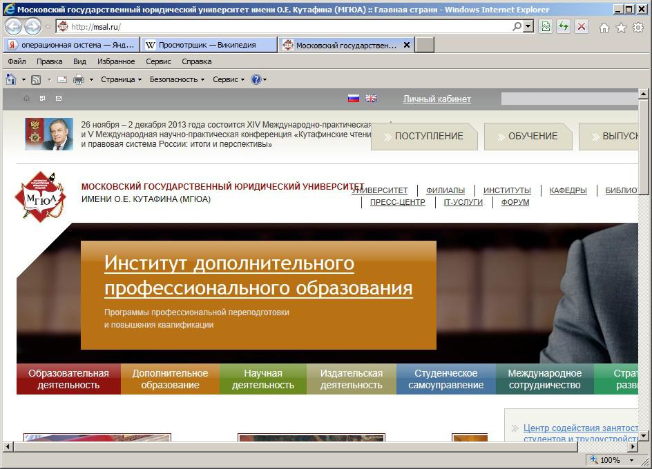Select Издательская деятельность section
This screenshot has height=469, width=652.
point(352,379)
